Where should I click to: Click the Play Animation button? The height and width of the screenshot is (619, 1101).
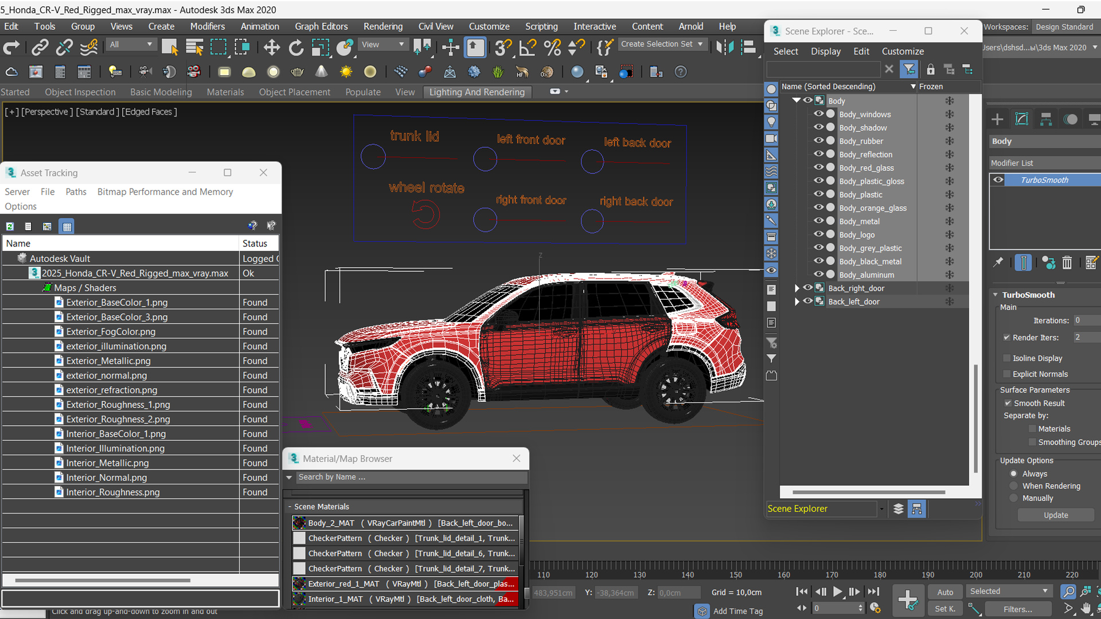838,591
